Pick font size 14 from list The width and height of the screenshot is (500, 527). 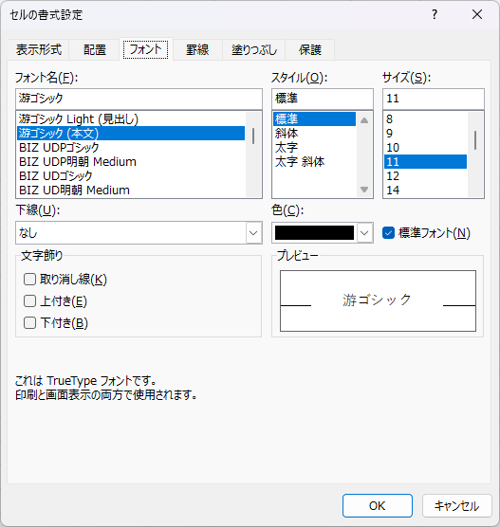click(425, 191)
